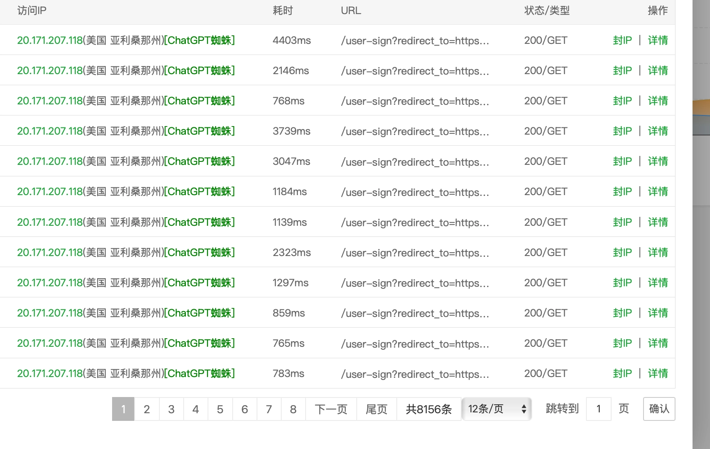Block IP for the 2146ms request row
The height and width of the screenshot is (449, 710).
click(x=622, y=70)
